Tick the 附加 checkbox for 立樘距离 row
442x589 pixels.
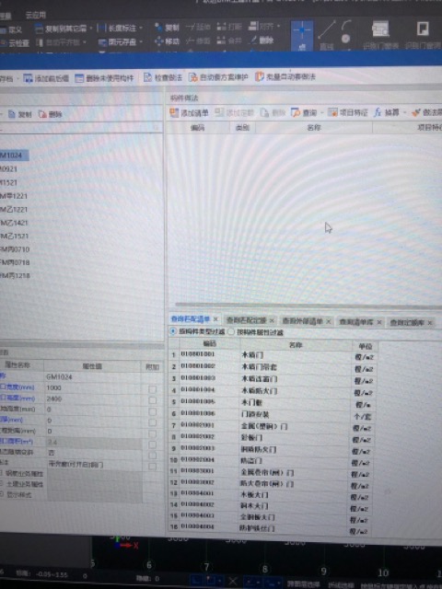click(x=152, y=433)
